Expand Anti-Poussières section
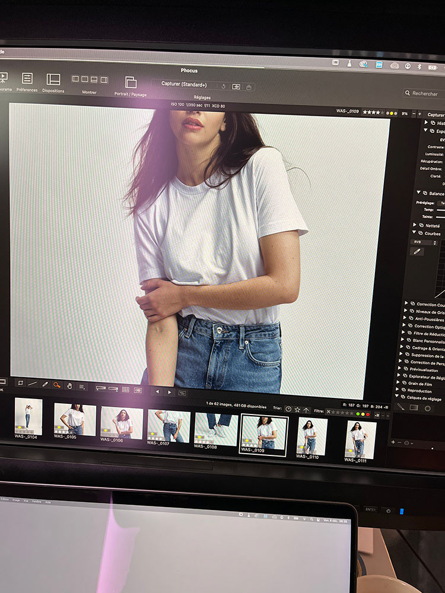The height and width of the screenshot is (593, 445). [405, 318]
